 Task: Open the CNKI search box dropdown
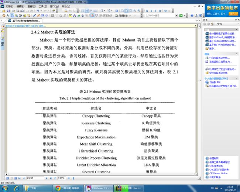(176, 16)
